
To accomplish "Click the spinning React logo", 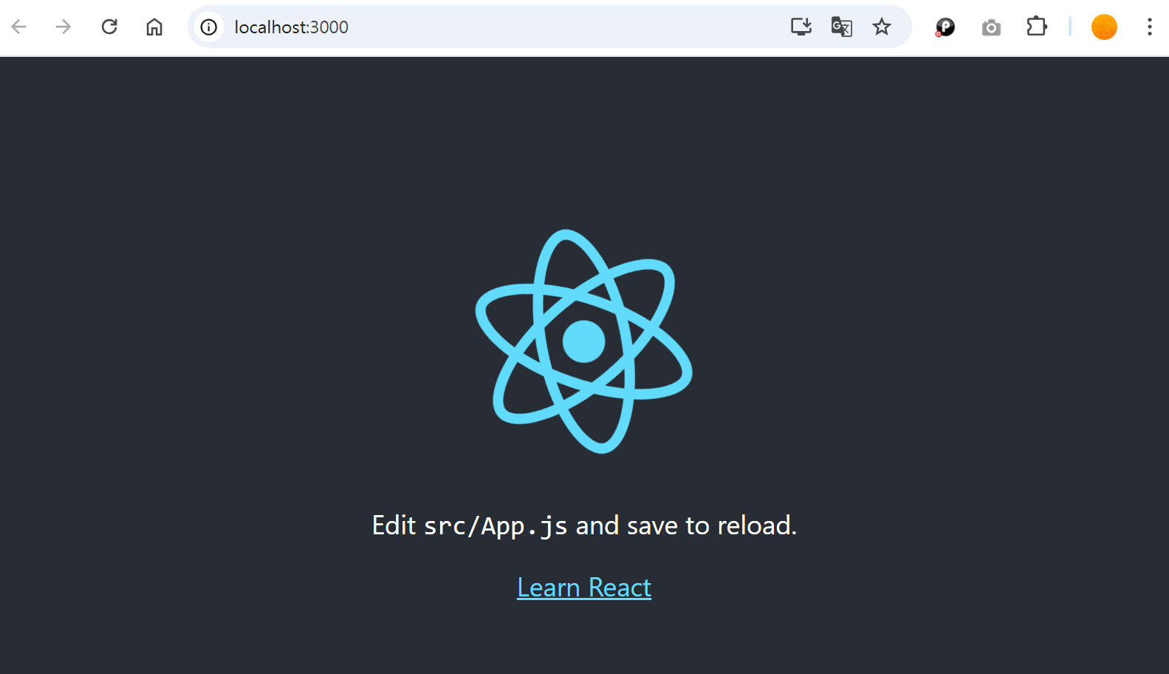I will tap(584, 341).
